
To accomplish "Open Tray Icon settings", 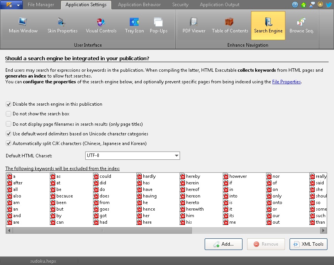I will [134, 25].
